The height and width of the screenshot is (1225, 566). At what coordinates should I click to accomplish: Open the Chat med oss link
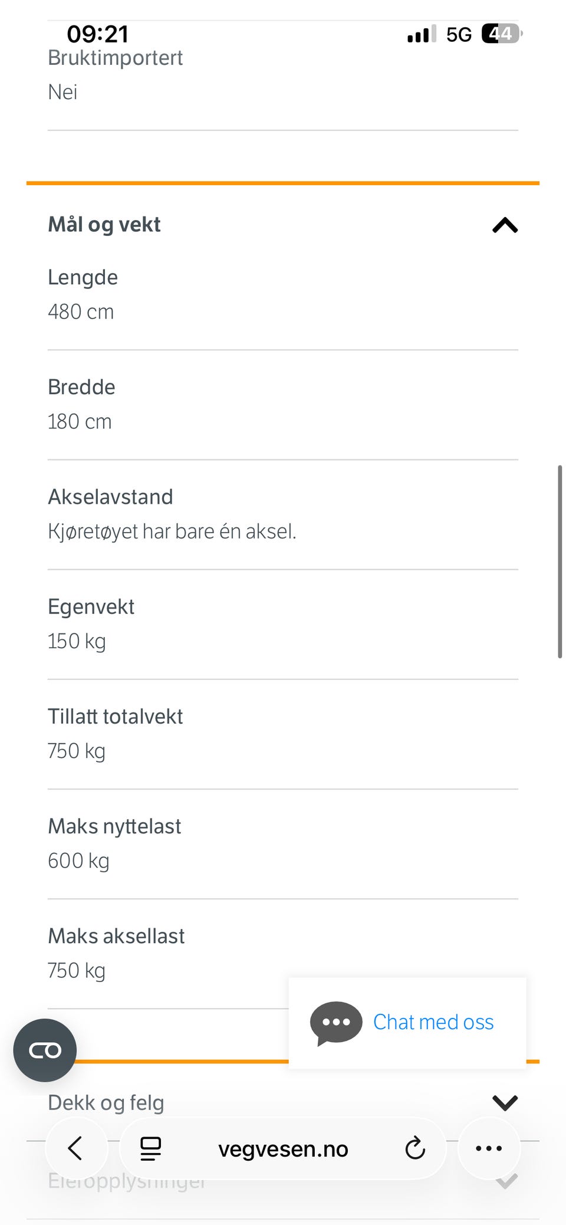pyautogui.click(x=433, y=1022)
